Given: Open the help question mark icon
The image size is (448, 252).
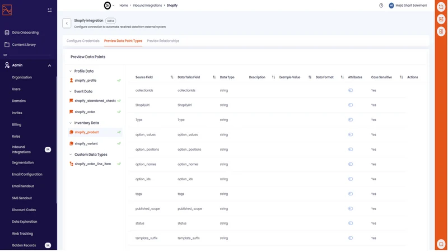Looking at the screenshot, I should coord(381,6).
